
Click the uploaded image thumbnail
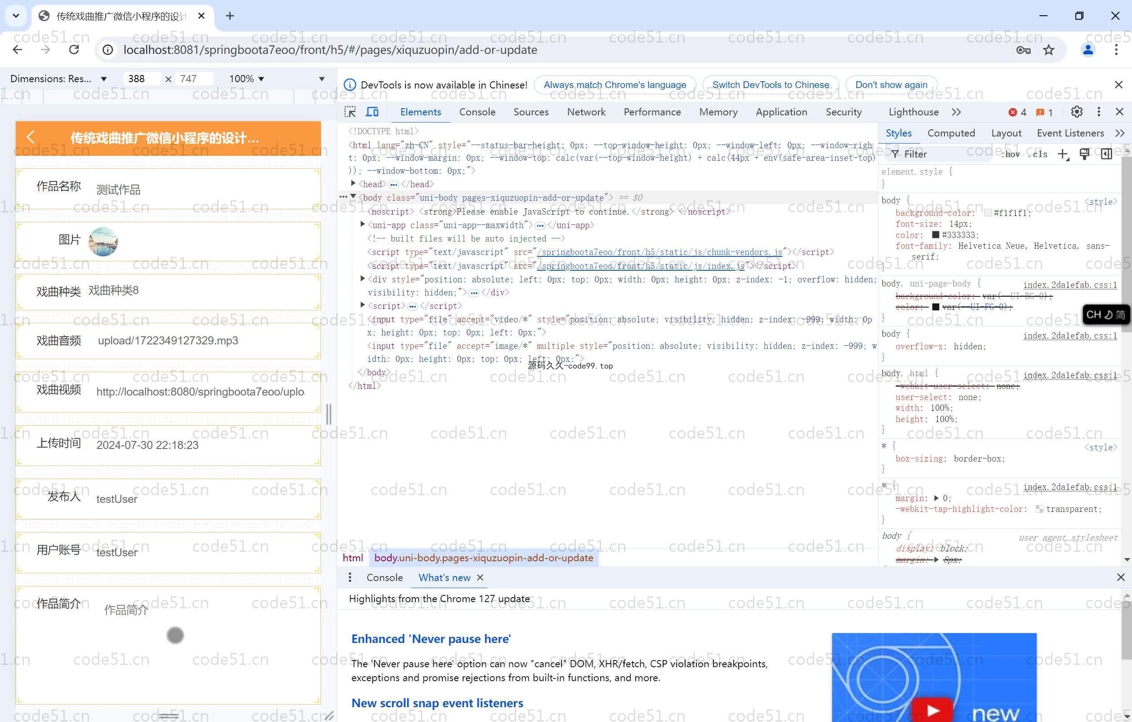click(103, 241)
